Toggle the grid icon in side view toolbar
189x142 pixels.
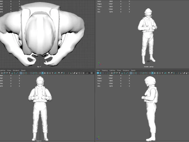(131, 73)
